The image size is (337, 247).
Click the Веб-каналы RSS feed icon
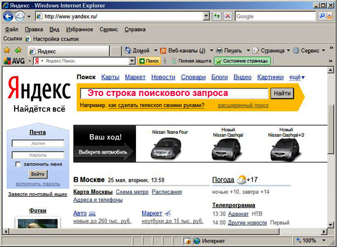point(163,51)
